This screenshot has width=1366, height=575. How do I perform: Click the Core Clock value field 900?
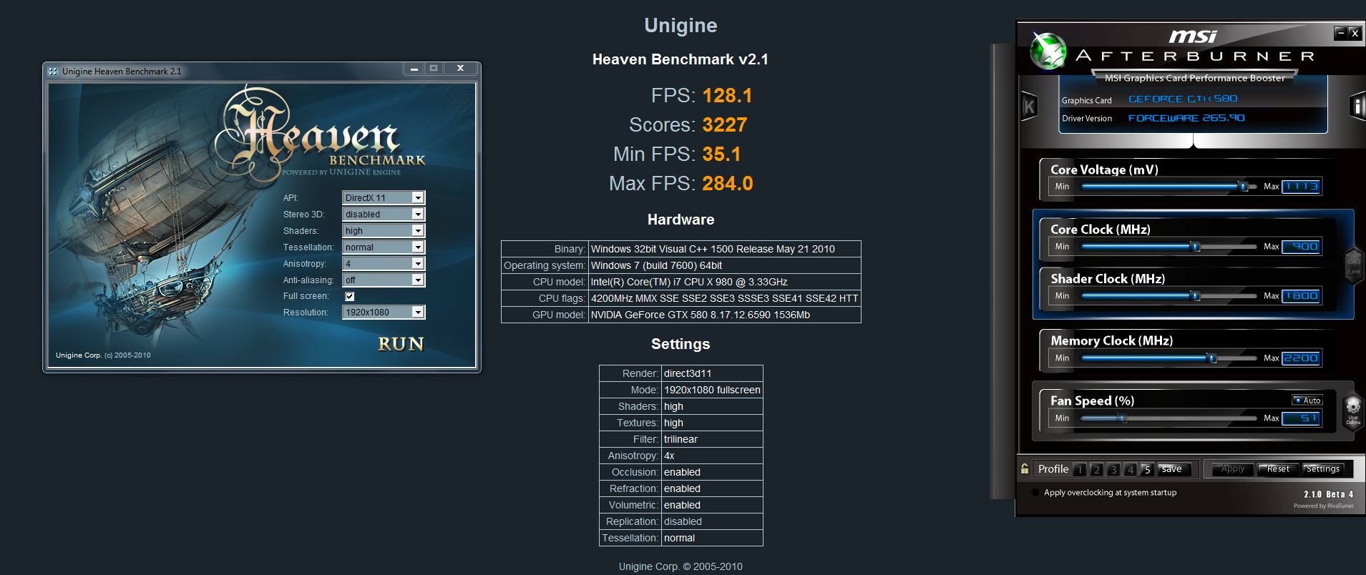pyautogui.click(x=1301, y=247)
